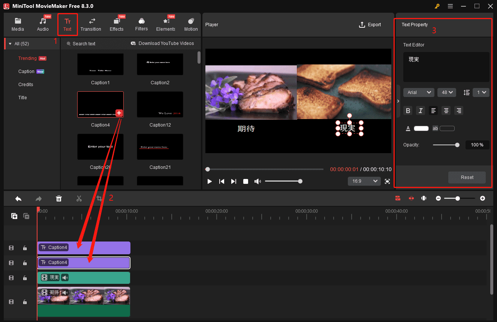The width and height of the screenshot is (497, 322).
Task: Click the playback progress bar
Action: [264, 169]
